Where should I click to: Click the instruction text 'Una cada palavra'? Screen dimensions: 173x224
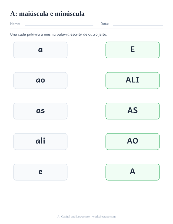tap(25, 34)
